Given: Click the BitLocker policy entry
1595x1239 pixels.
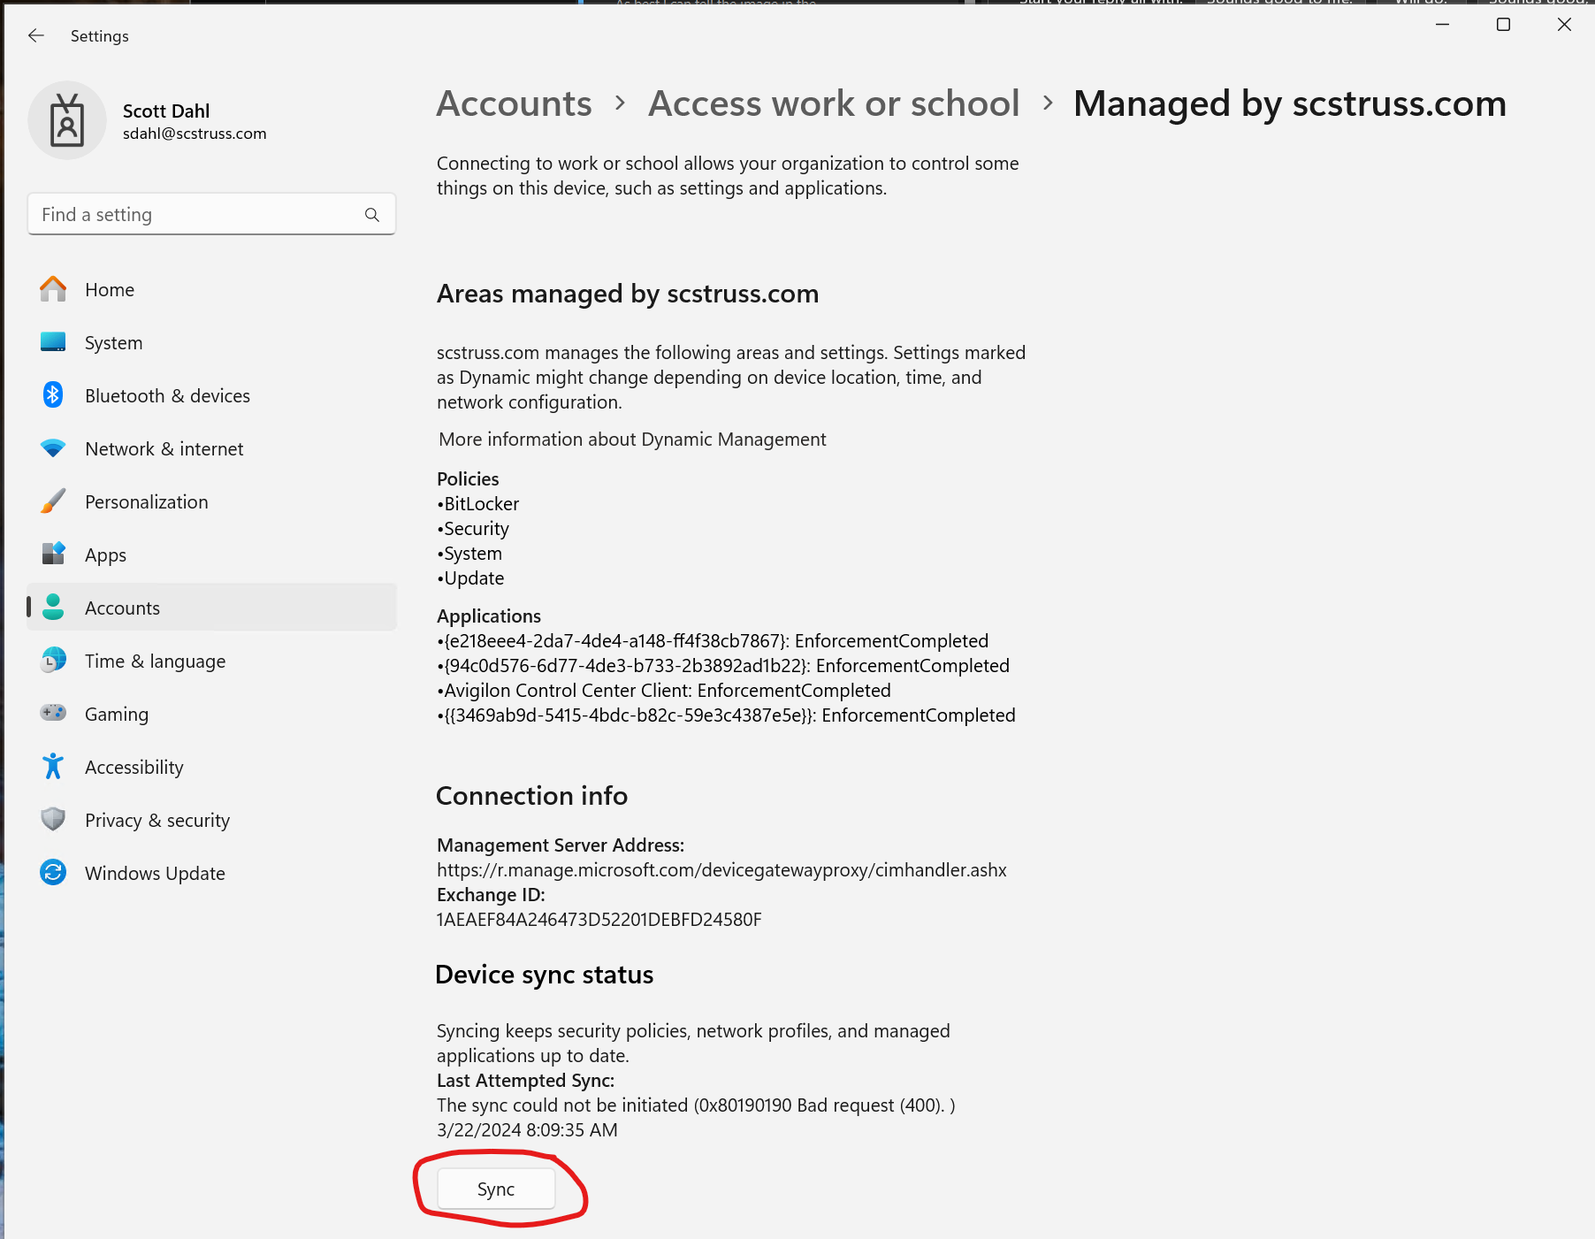Looking at the screenshot, I should click(x=478, y=504).
